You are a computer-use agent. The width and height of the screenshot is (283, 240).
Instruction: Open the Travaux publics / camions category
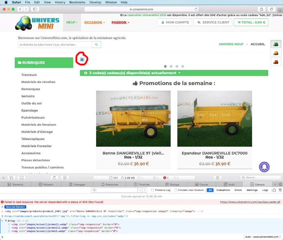(x=42, y=167)
